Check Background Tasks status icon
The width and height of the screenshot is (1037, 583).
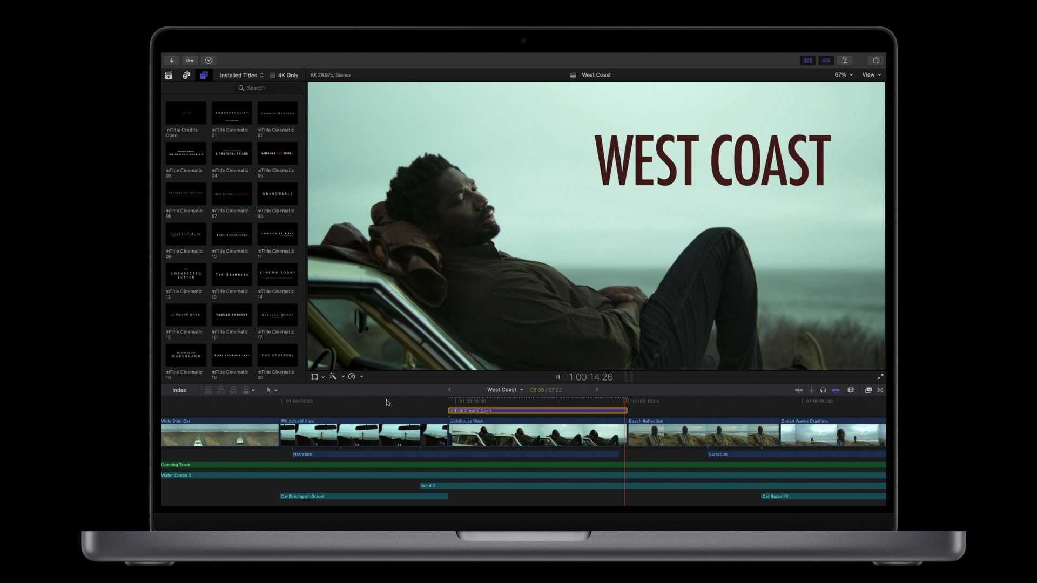pos(208,60)
